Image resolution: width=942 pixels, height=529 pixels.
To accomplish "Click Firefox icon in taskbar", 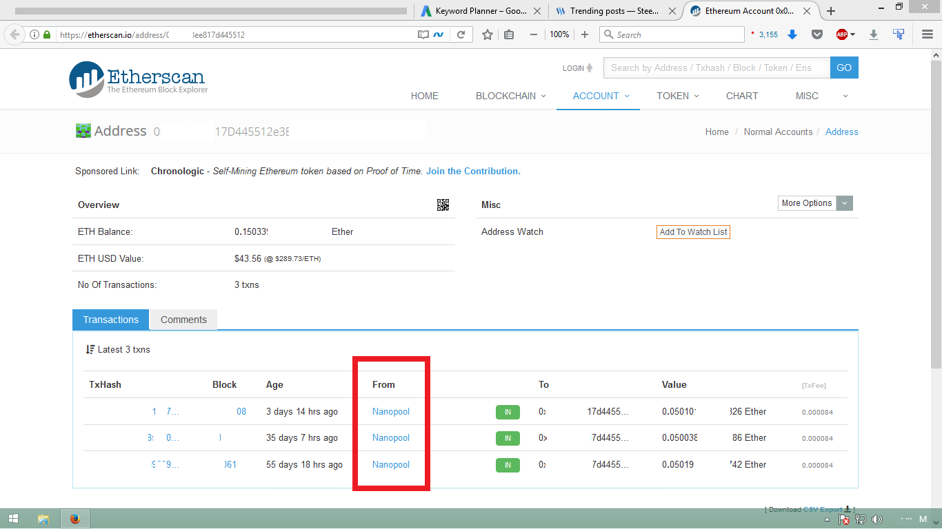I will [74, 519].
